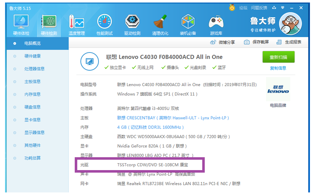
Task: Share via 微博分享
Action: 222,42
